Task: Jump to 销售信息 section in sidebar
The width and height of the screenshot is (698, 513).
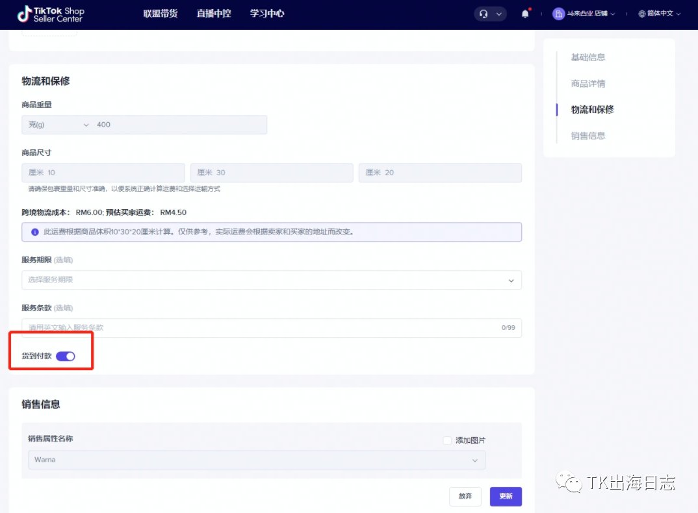Action: coord(588,136)
